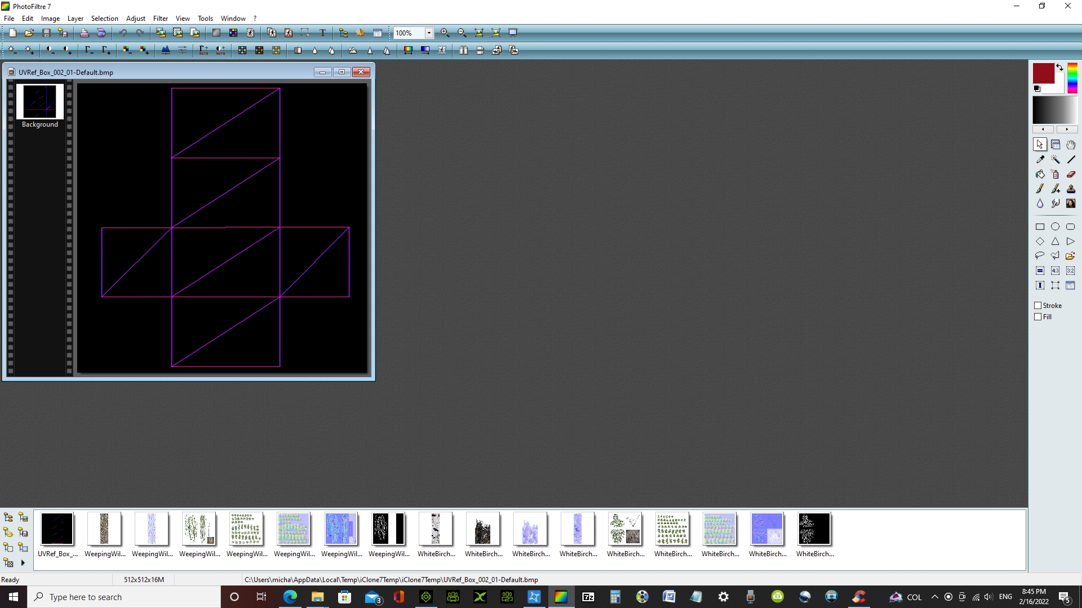This screenshot has height=608, width=1082.
Task: Select the Pipette eyedropper tool
Action: [1040, 160]
